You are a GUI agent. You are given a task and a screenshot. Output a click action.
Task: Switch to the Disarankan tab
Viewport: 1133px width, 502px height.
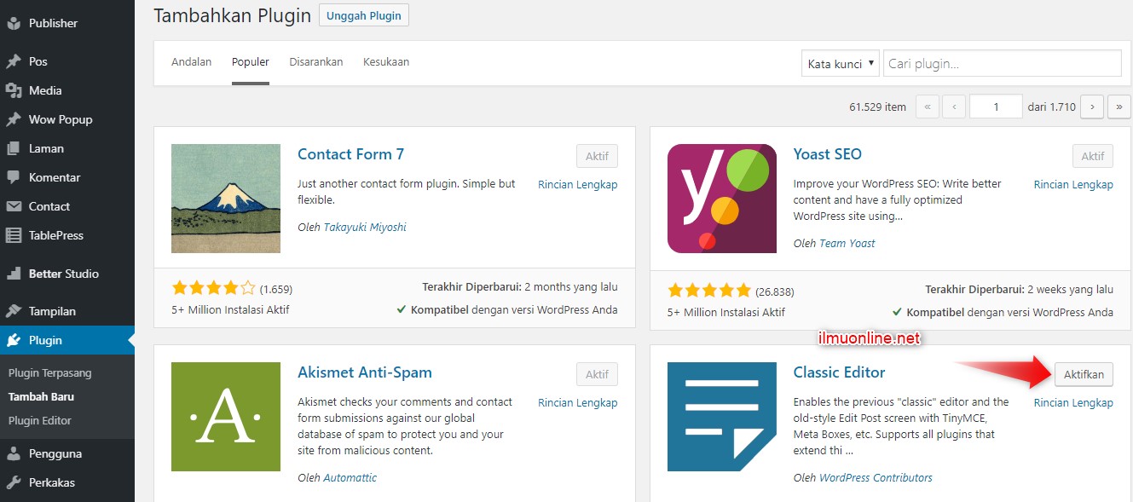pyautogui.click(x=315, y=62)
